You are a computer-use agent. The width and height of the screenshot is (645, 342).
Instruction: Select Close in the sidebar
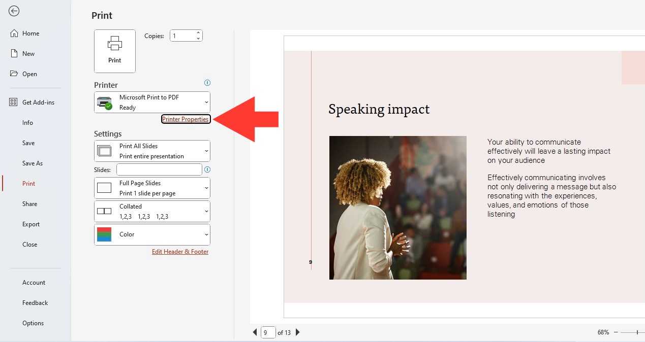[29, 245]
